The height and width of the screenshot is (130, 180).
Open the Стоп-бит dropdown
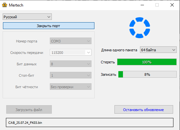pyautogui.click(x=70, y=75)
